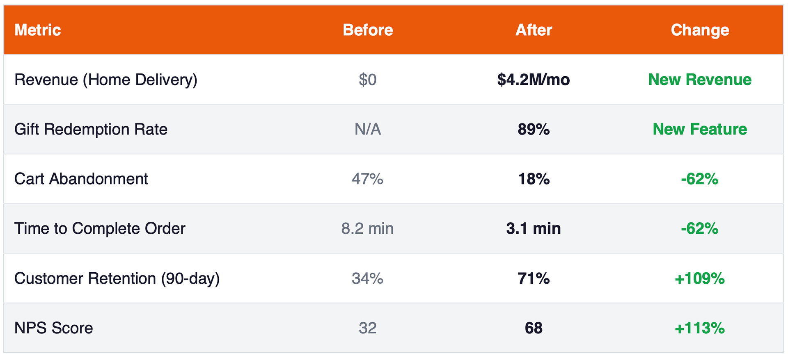This screenshot has height=358, width=788.
Task: Click the green New Feature text
Action: (700, 129)
